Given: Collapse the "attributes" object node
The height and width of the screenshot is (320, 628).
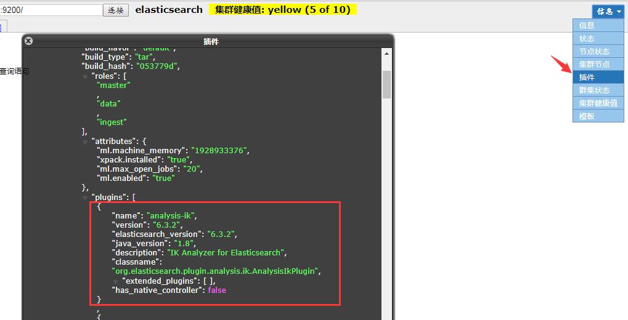Looking at the screenshot, I should coord(85,142).
